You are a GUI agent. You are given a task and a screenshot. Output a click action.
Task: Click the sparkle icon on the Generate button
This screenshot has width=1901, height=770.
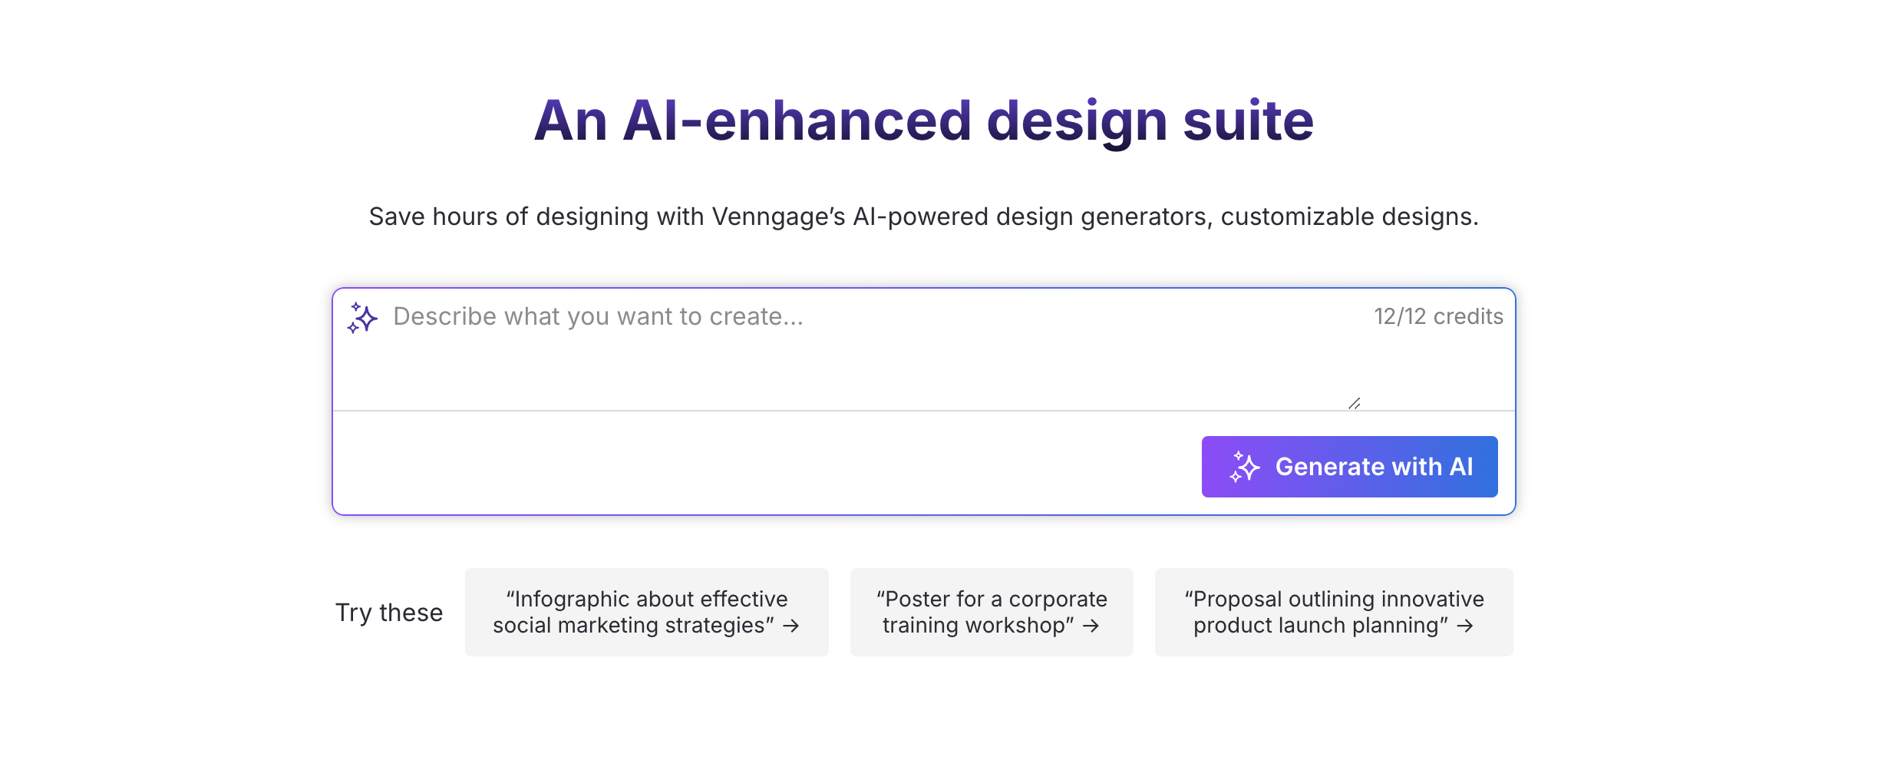point(1246,466)
